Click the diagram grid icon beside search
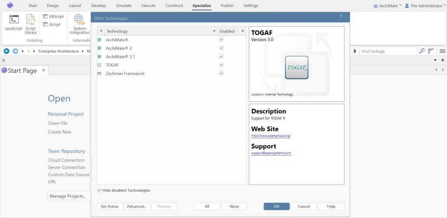 (431, 51)
